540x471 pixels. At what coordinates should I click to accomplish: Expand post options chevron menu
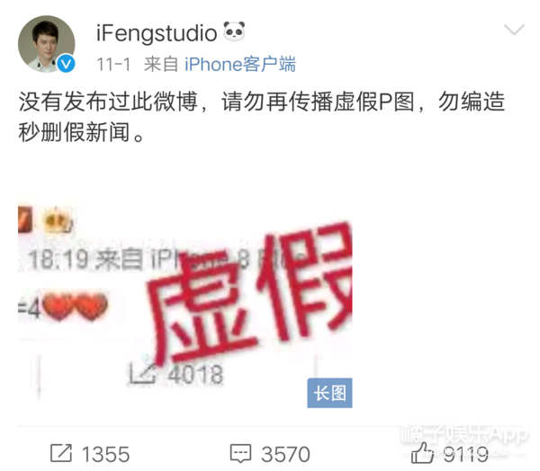514,30
